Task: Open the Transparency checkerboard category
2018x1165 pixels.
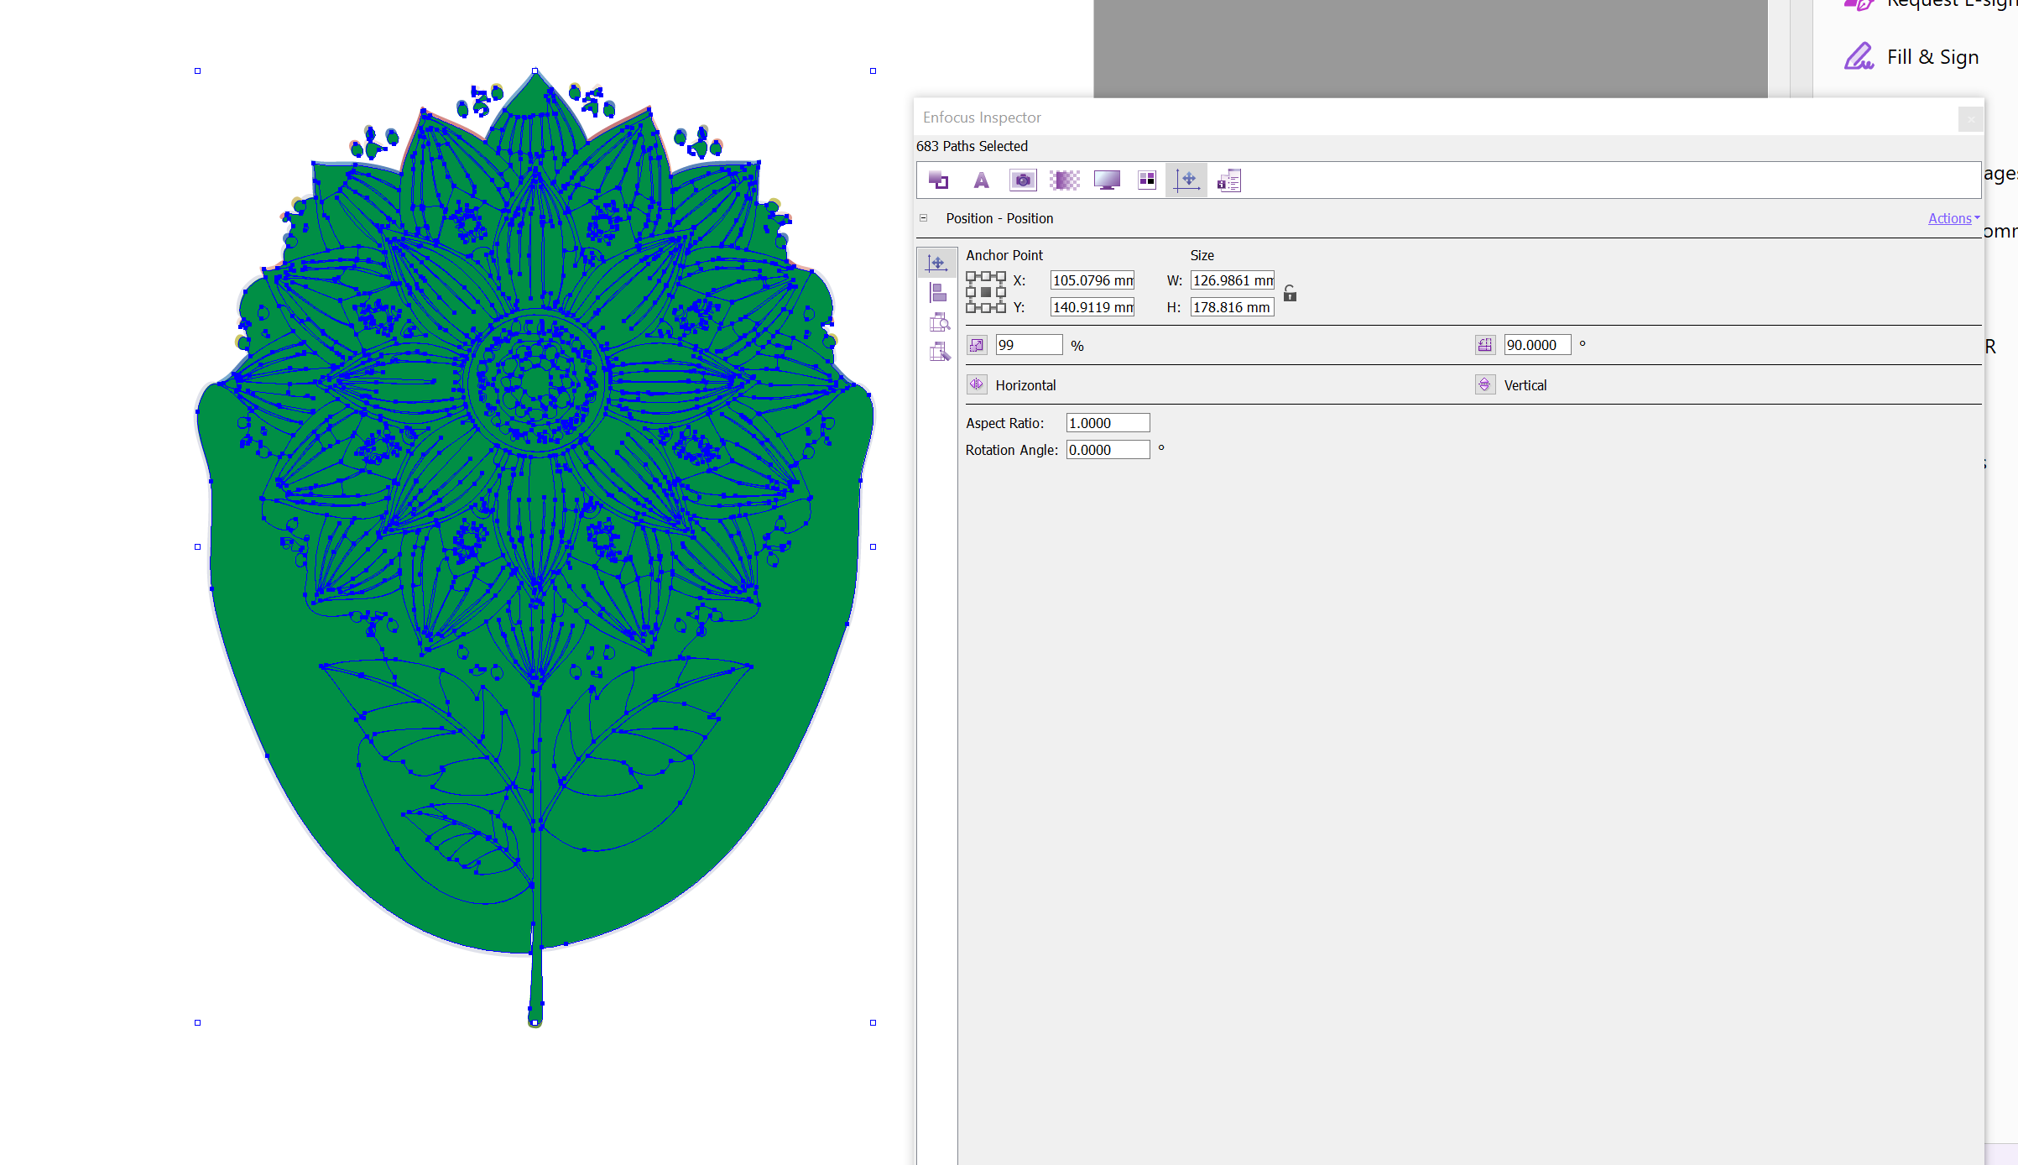Action: (1065, 180)
